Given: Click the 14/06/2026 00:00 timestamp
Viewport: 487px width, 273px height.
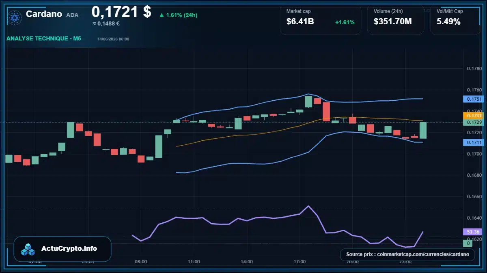Looking at the screenshot, I should pos(113,39).
